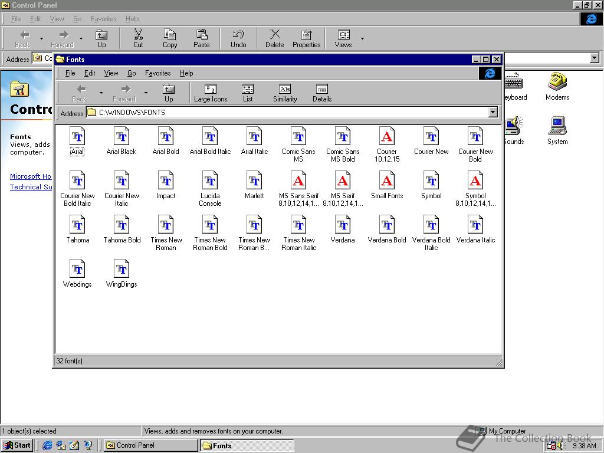Open File menu in Fonts window
Screen dimensions: 604x453
pos(70,73)
